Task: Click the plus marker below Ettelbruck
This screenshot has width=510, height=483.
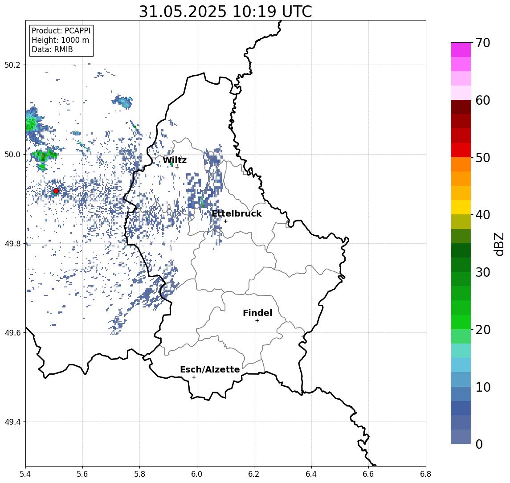Action: (x=225, y=221)
